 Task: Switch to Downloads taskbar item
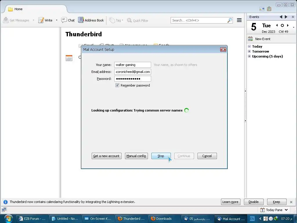(164, 219)
